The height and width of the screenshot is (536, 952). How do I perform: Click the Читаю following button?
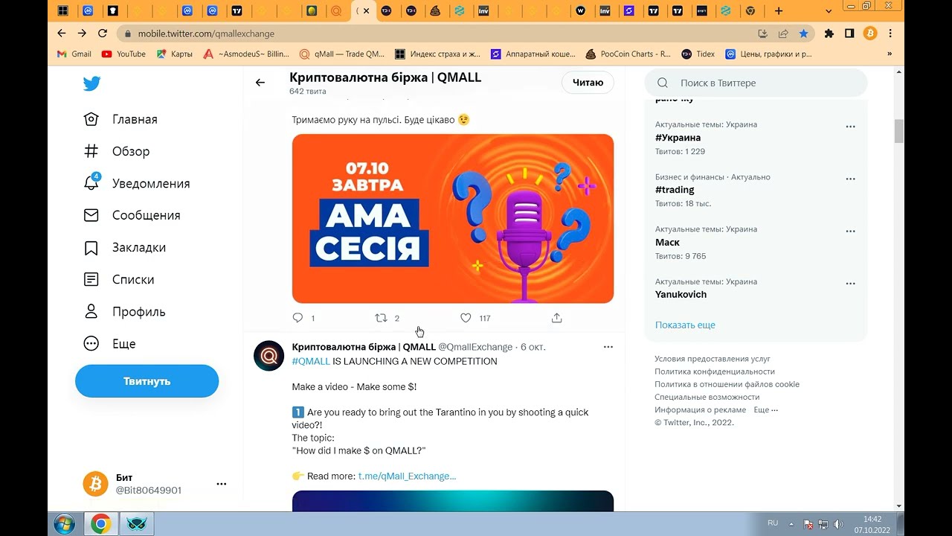coord(588,83)
